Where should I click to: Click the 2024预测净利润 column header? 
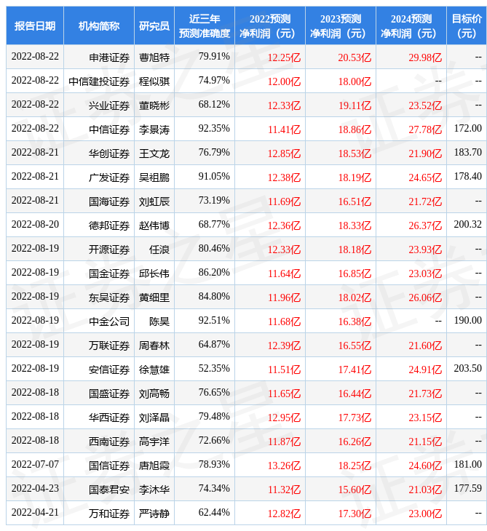[411, 25]
